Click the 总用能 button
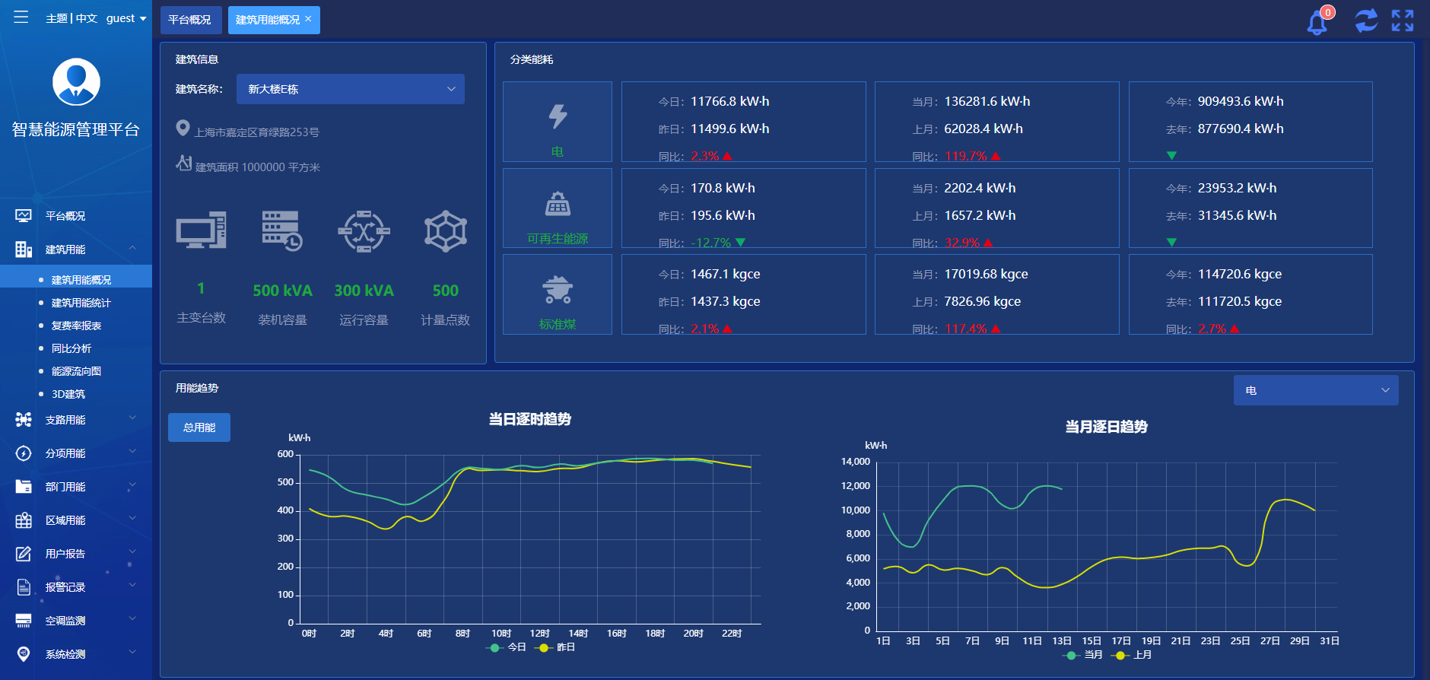Screen dimensions: 1430x680 [x=199, y=427]
